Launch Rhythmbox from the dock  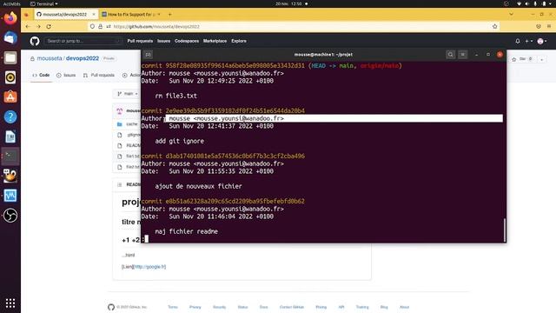tap(10, 77)
